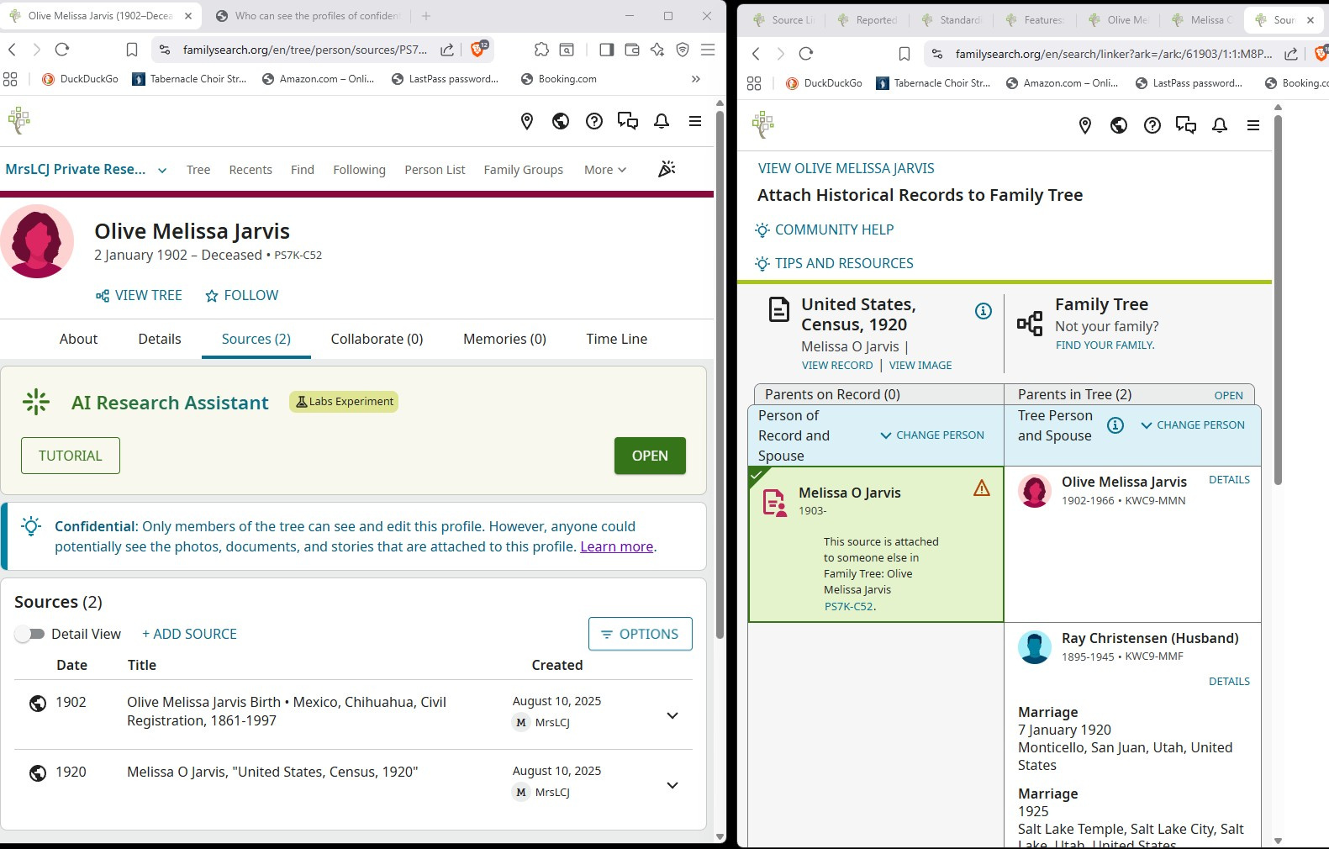Open Person List navigation item
This screenshot has height=849, width=1329.
pos(435,170)
